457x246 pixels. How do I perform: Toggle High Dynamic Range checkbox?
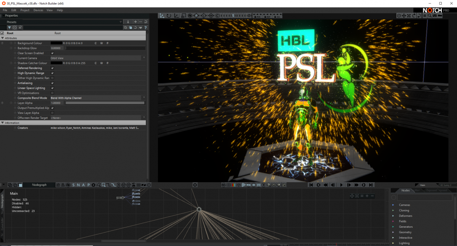tap(52, 73)
